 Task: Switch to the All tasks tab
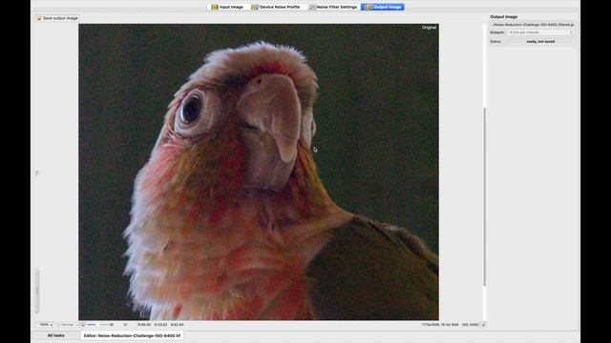[x=56, y=335]
